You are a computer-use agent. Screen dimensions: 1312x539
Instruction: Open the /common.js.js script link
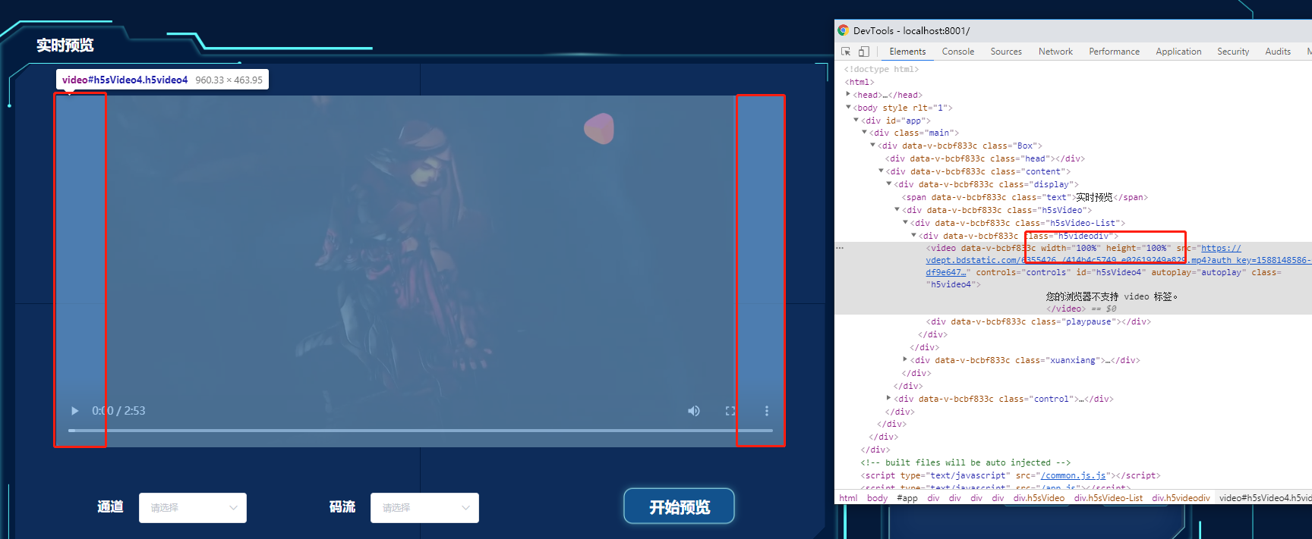1074,475
